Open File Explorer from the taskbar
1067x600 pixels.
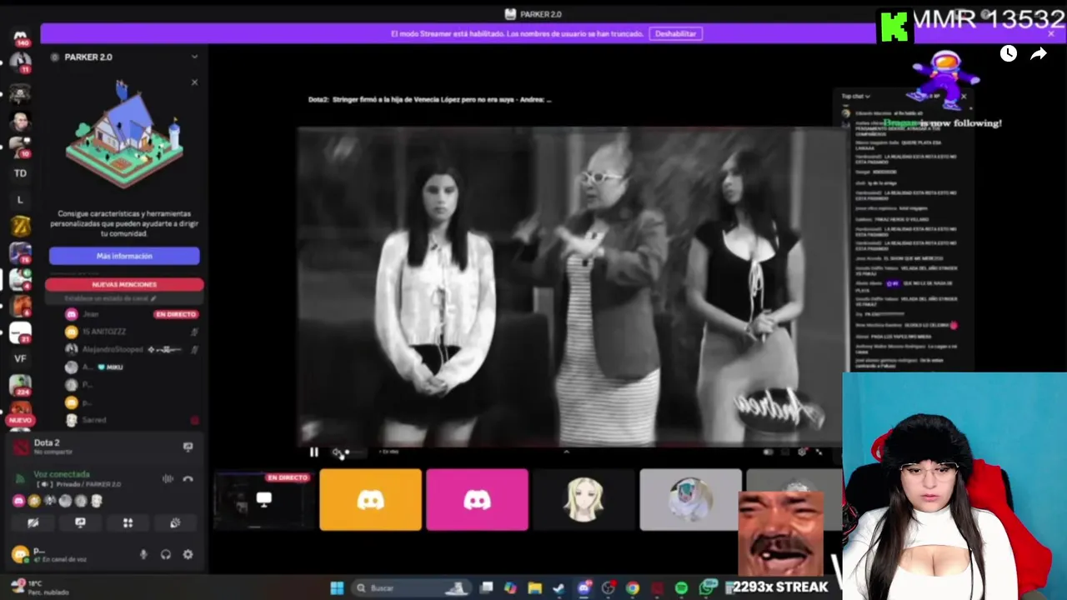(534, 588)
